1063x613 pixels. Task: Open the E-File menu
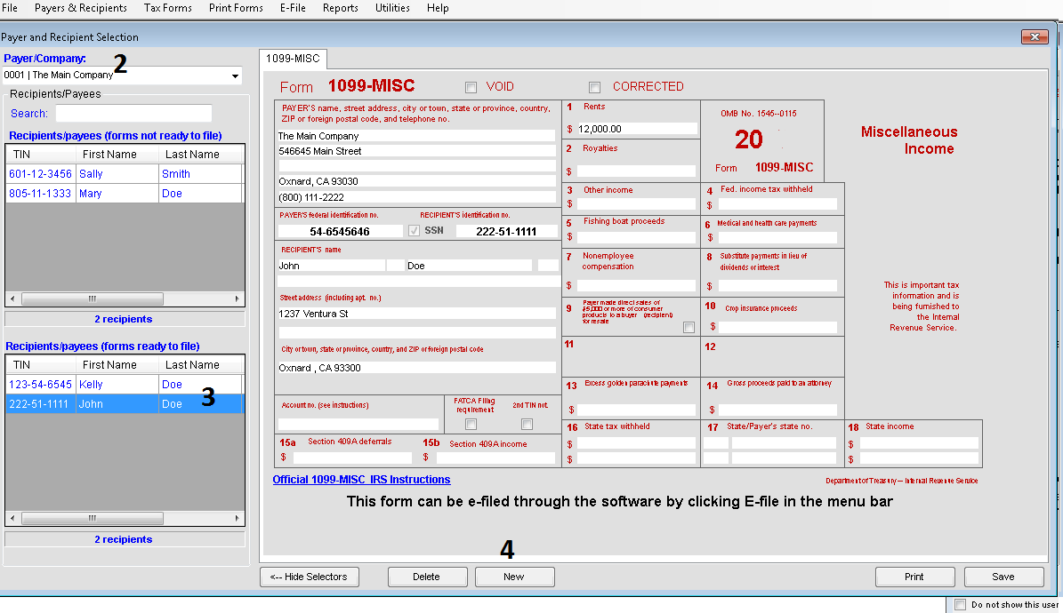pyautogui.click(x=293, y=8)
